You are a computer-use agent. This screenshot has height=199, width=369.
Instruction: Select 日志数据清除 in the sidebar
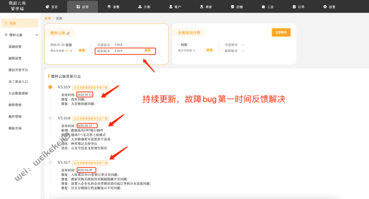click(18, 93)
